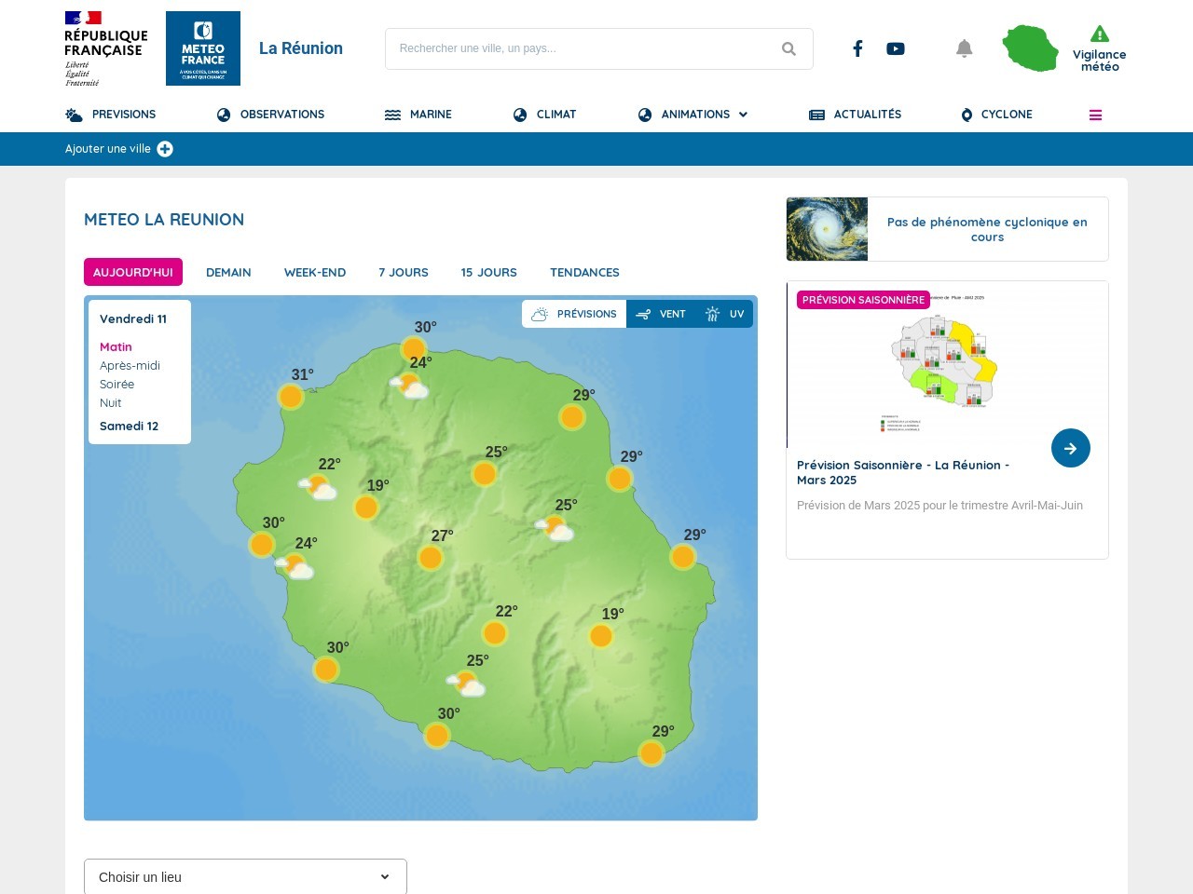The height and width of the screenshot is (894, 1193).
Task: Select the Après-midi period
Action: (x=130, y=365)
